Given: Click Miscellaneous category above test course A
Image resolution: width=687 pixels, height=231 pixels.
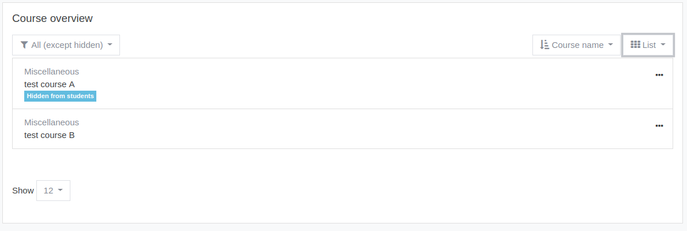Looking at the screenshot, I should coord(52,72).
